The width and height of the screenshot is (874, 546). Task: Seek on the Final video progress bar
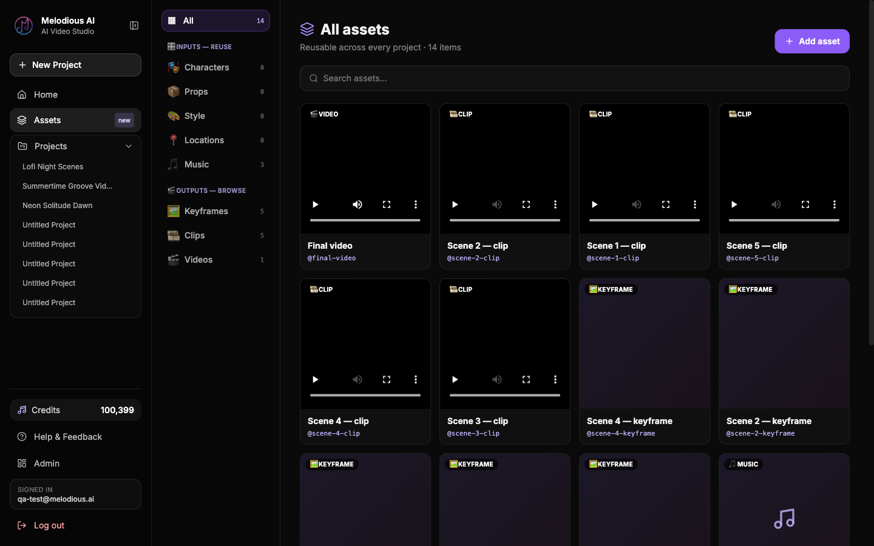[365, 220]
